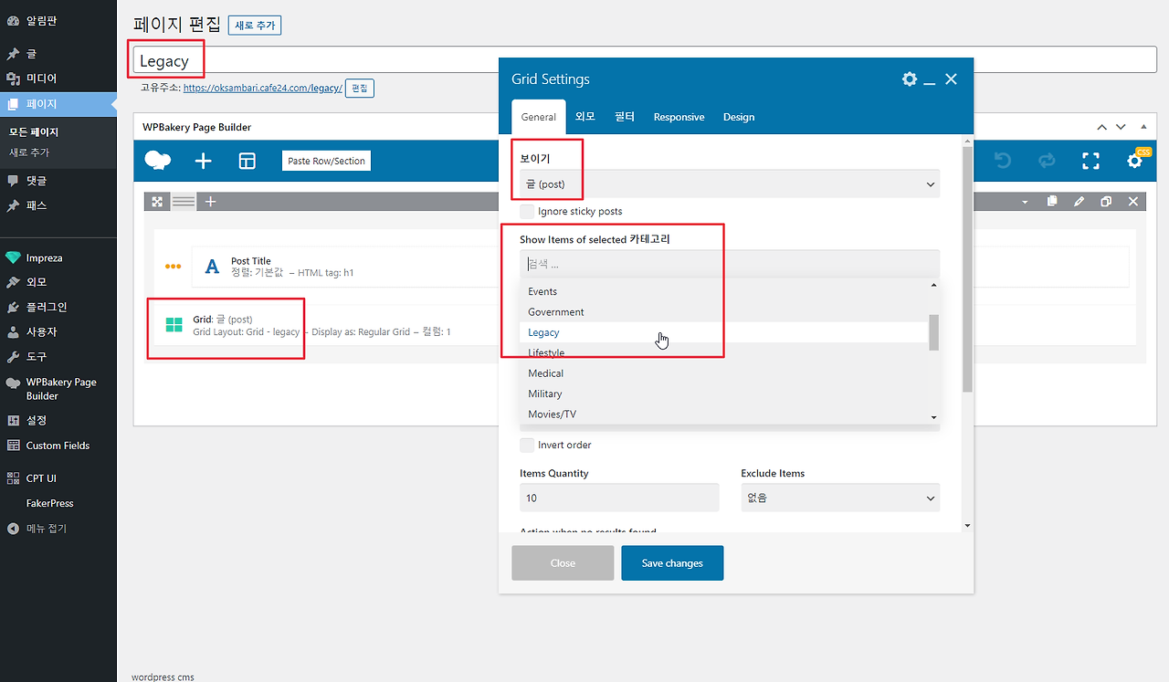This screenshot has width=1169, height=682.
Task: Click 새로 추가 button beside page title
Action: coord(255,26)
